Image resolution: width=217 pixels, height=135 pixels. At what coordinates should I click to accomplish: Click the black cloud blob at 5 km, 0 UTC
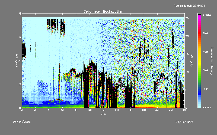pyautogui.click(x=24, y=50)
